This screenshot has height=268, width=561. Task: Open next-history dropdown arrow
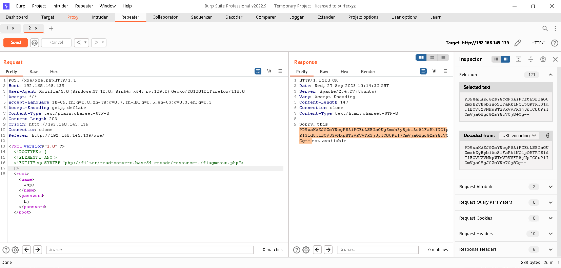click(103, 43)
